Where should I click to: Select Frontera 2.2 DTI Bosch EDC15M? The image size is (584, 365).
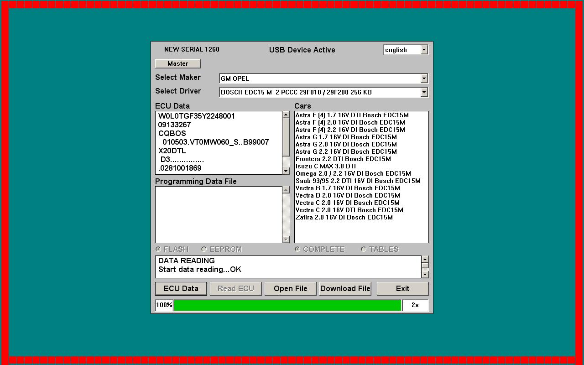coord(343,159)
